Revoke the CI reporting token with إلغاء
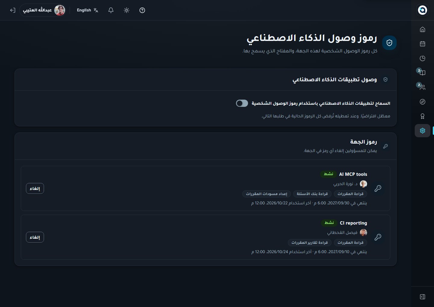Screen dimensions: 434x307 [x=35, y=237]
